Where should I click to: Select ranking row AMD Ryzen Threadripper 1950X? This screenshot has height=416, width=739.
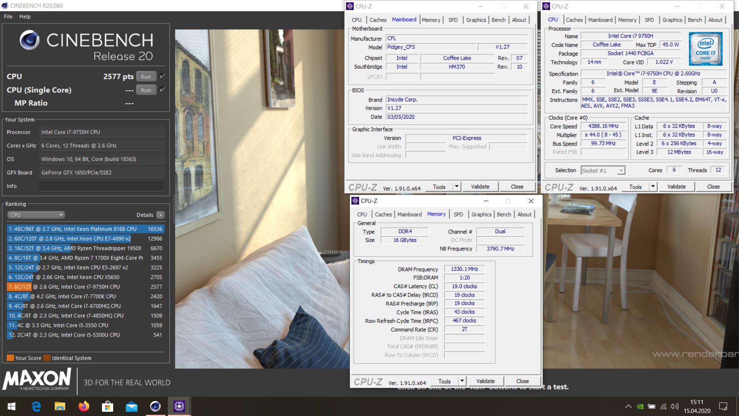[85, 248]
